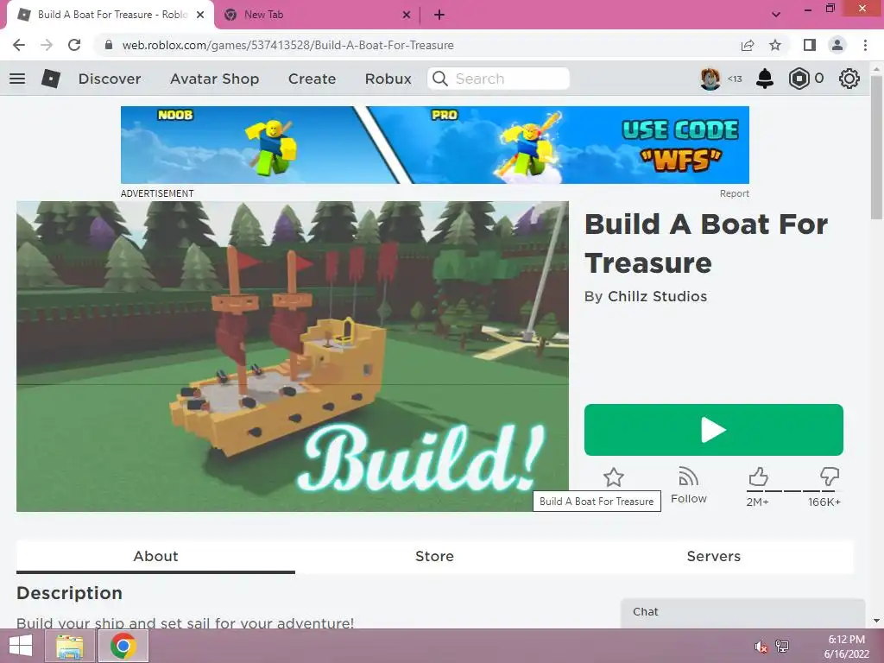Open the Robux page link
This screenshot has width=884, height=663.
tap(388, 79)
